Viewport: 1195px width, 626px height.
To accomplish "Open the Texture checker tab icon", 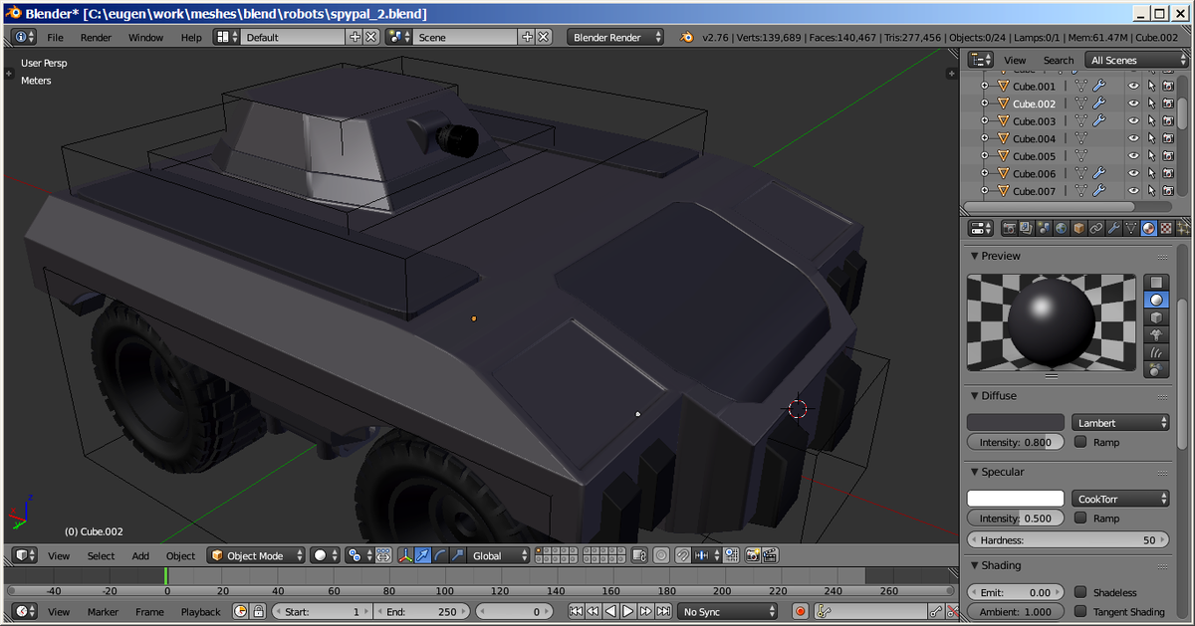I will tap(1166, 228).
